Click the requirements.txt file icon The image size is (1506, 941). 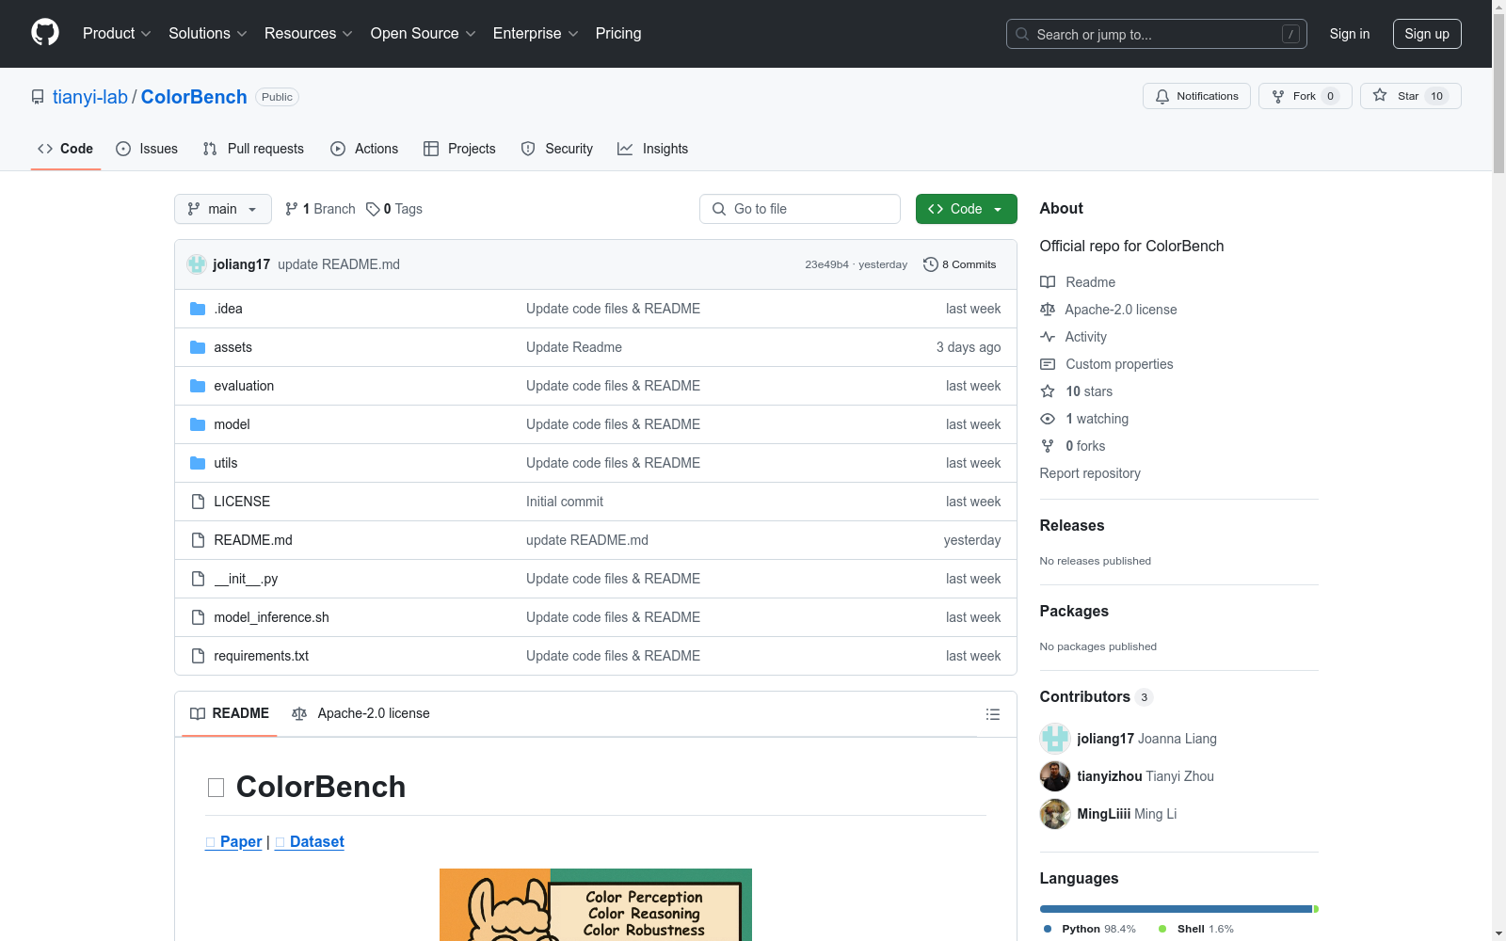tap(198, 656)
